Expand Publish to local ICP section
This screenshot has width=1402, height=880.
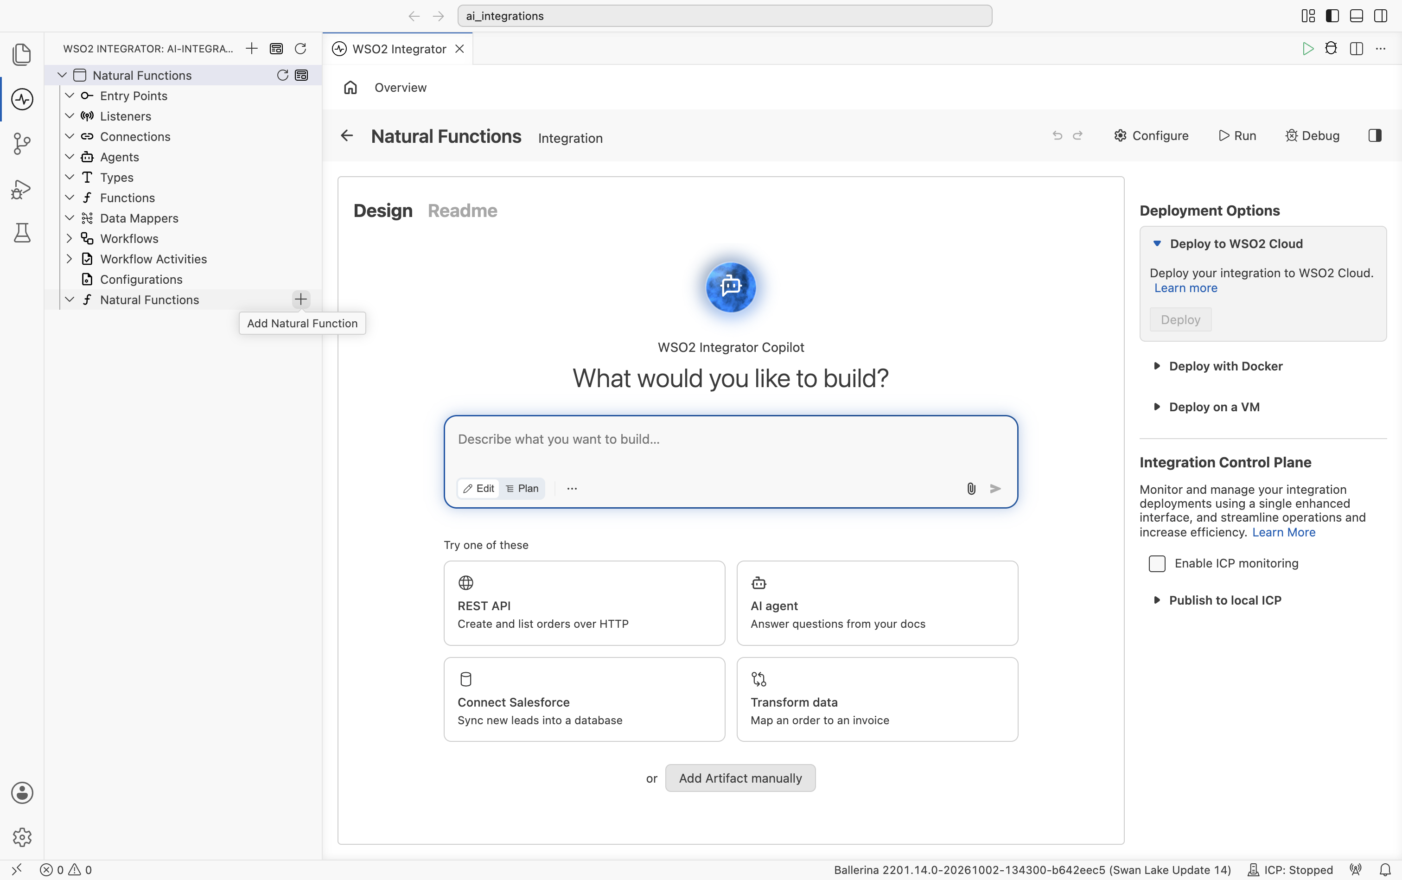pos(1157,600)
